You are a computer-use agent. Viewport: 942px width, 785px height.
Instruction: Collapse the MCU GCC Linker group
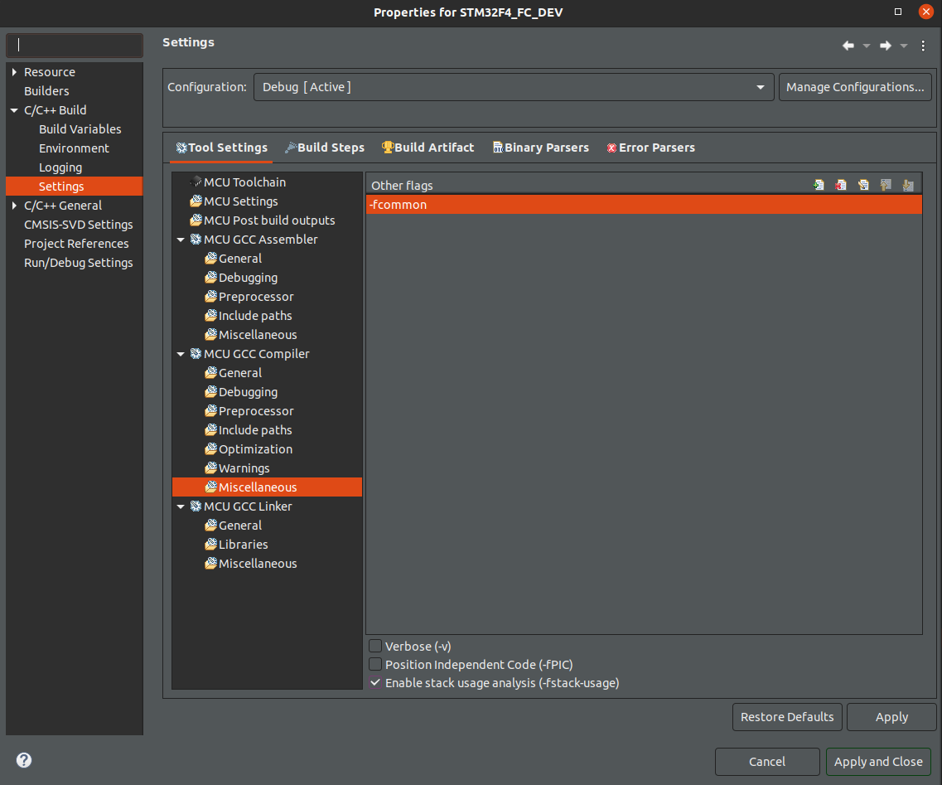click(181, 507)
